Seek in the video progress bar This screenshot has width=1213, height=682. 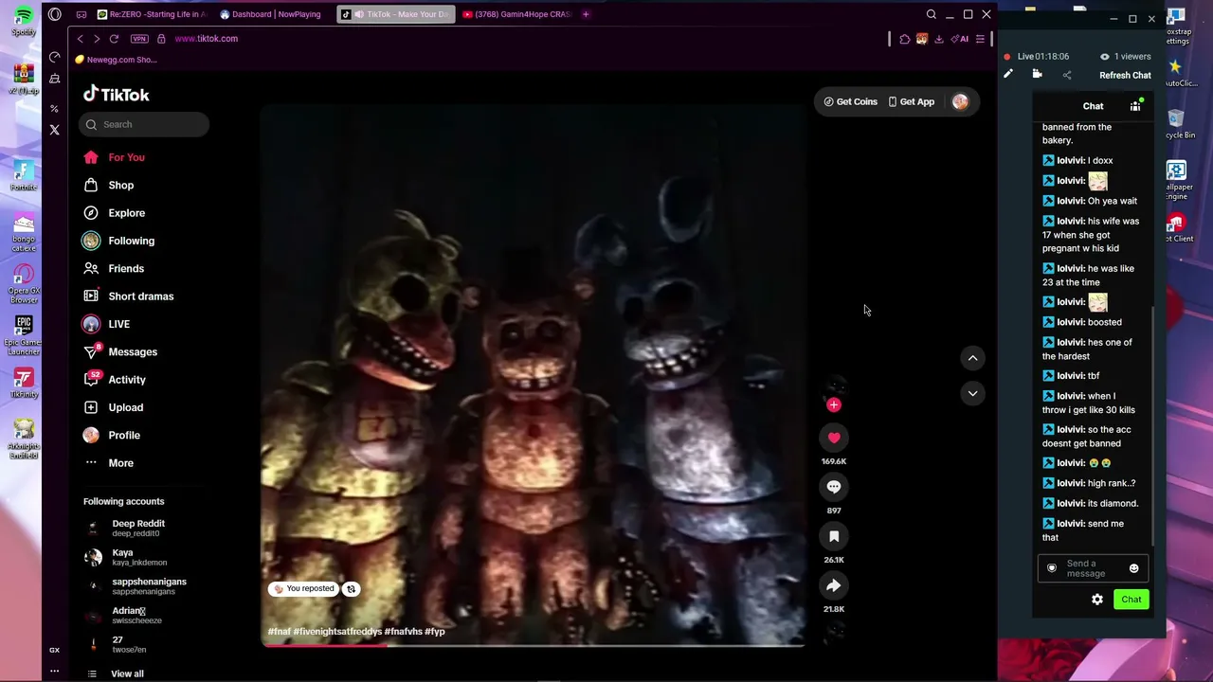[x=534, y=646]
